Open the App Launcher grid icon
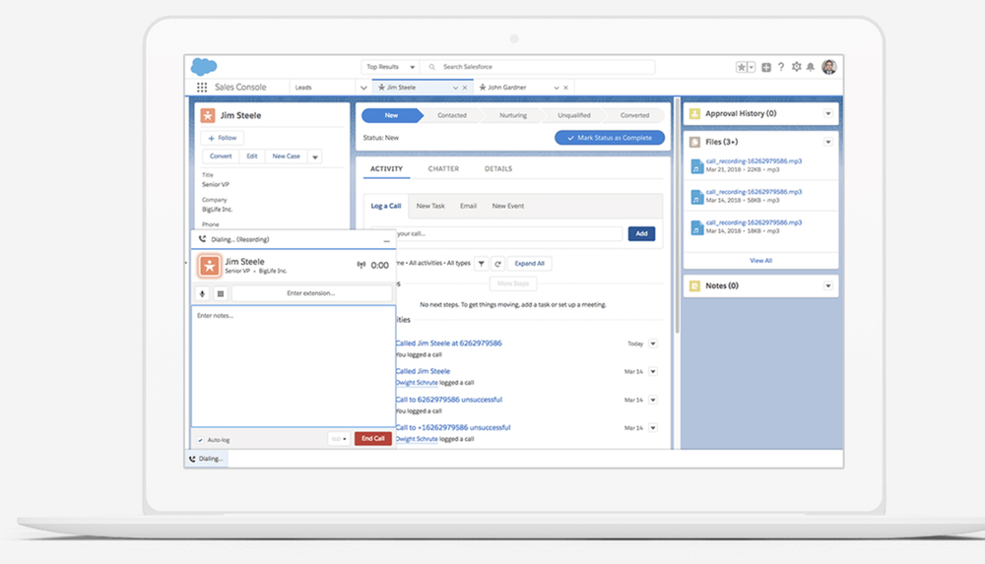Viewport: 985px width, 564px height. [x=202, y=88]
